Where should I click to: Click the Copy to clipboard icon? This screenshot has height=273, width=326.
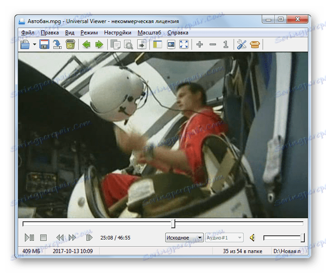click(115, 44)
